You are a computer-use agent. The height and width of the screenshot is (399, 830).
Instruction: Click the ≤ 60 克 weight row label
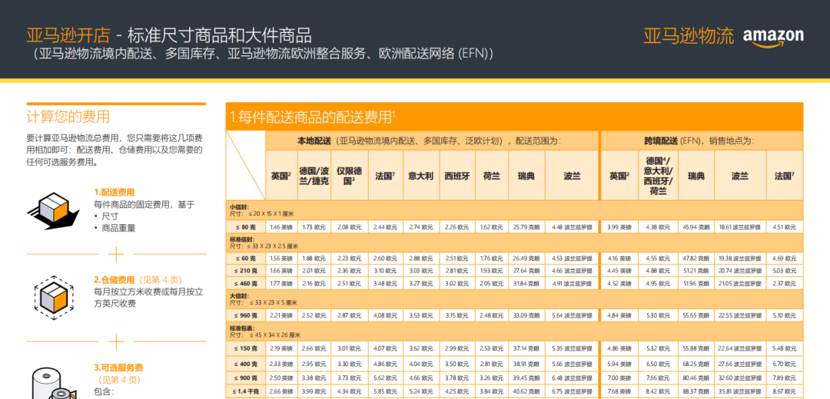[246, 259]
